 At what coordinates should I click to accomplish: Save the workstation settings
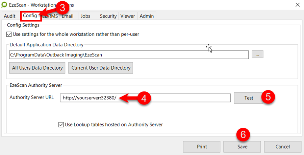[242, 147]
